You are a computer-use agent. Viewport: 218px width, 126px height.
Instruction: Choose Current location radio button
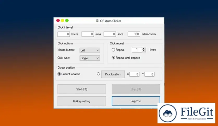click(x=59, y=74)
